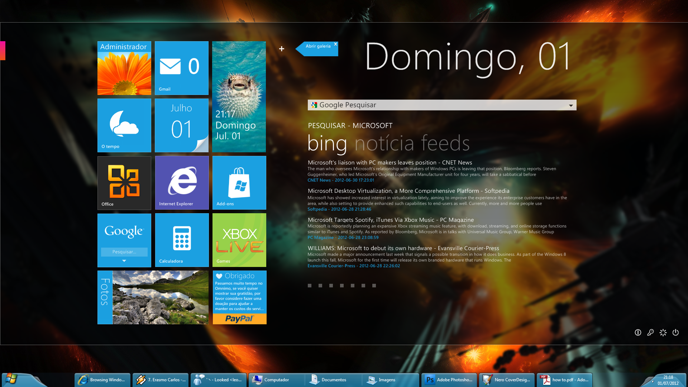The height and width of the screenshot is (387, 688).
Task: Select the sixth feed page dot
Action: [363, 286]
